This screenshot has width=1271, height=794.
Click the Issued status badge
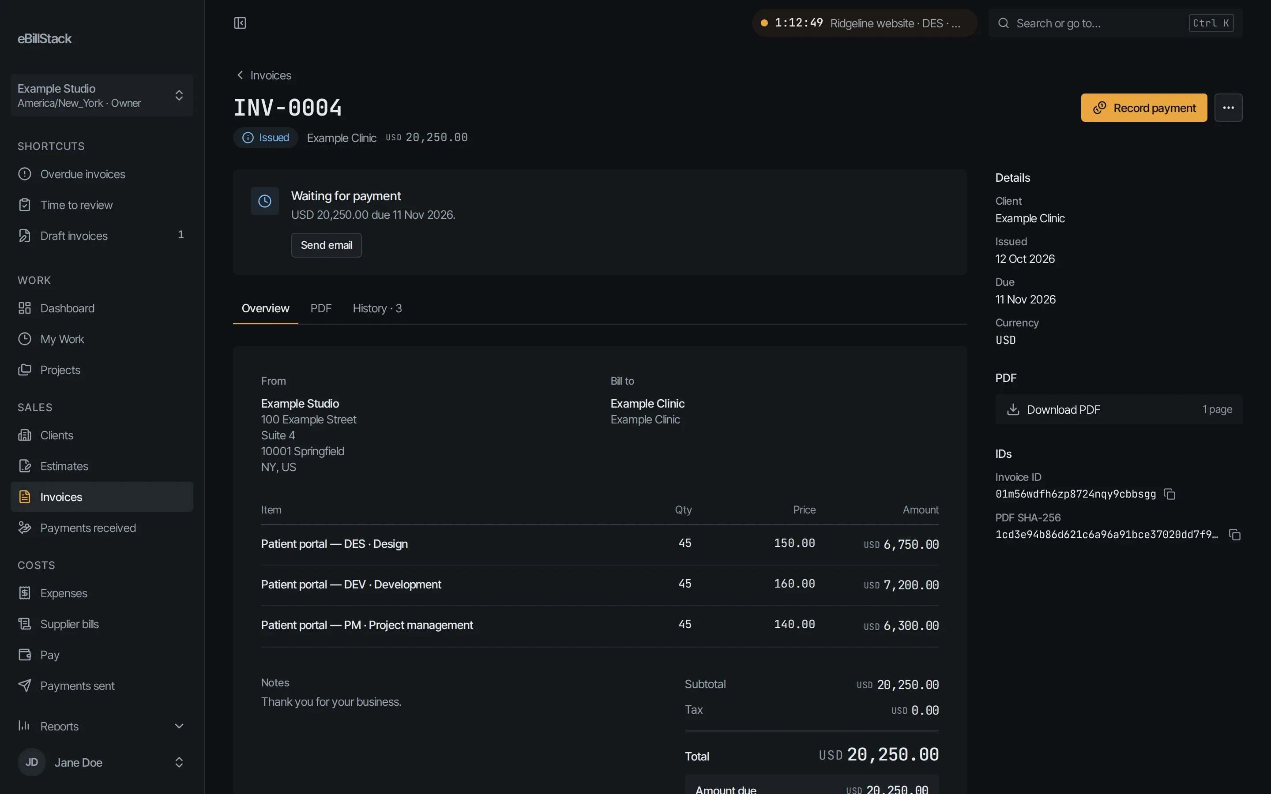[266, 138]
